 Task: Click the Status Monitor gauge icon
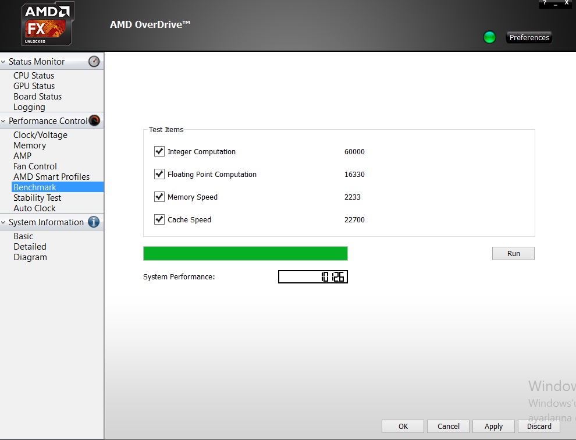94,61
